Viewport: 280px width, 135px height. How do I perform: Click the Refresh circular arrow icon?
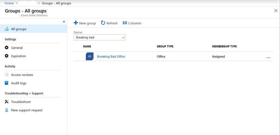(103, 23)
